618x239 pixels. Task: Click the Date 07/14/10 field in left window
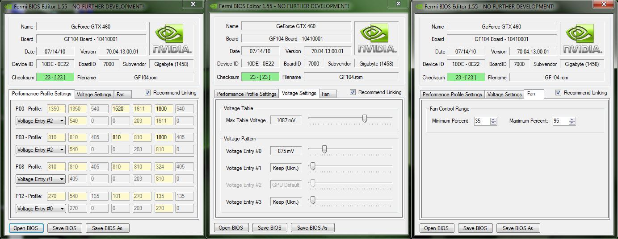tap(55, 51)
